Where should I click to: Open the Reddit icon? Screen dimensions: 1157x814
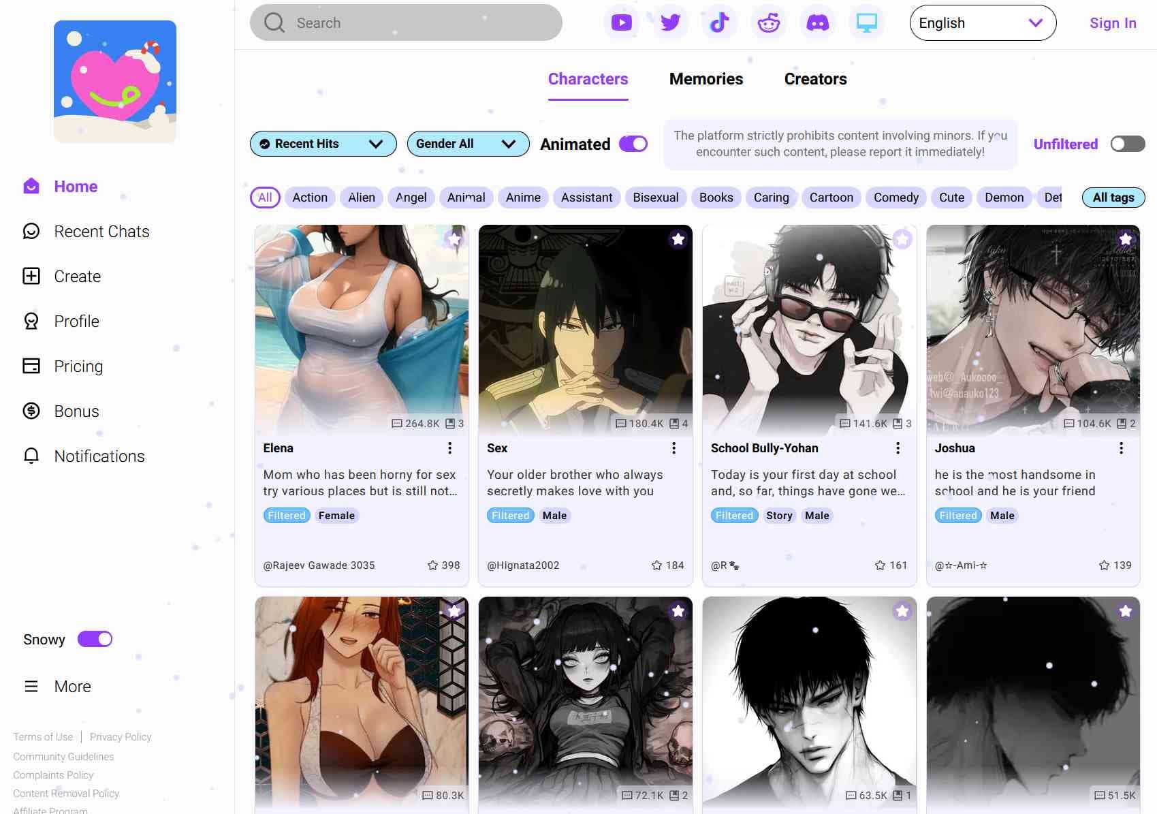(x=767, y=22)
